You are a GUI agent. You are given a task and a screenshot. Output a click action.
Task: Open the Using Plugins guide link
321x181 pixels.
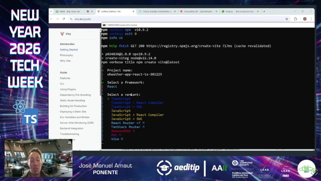(x=68, y=89)
